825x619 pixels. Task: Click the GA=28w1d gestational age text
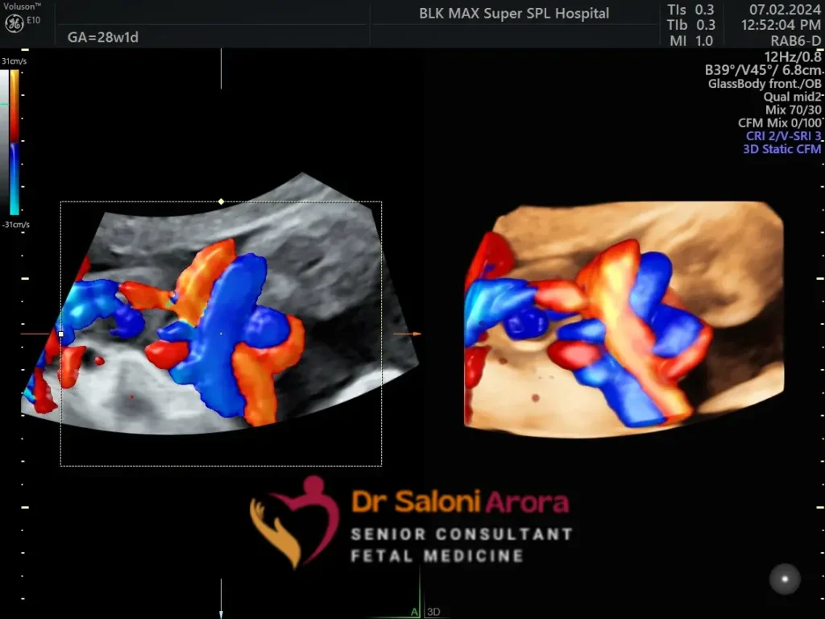point(103,37)
